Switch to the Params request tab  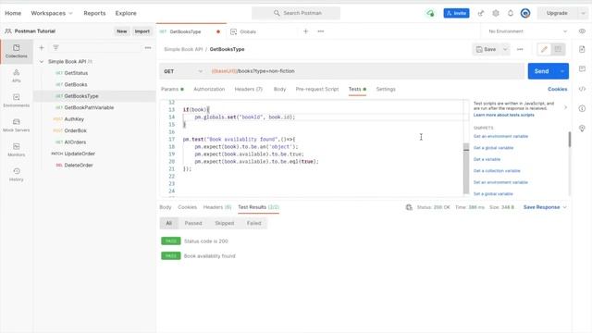pos(172,89)
